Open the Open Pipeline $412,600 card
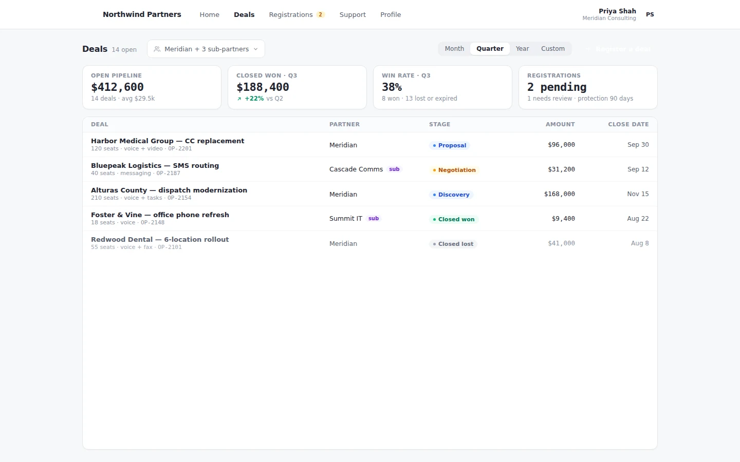The image size is (740, 462). (x=152, y=87)
